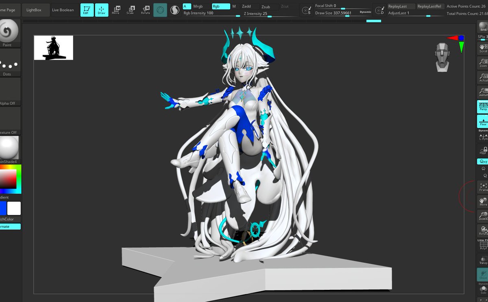Toggle PolyF polyframe display
Screen dimensions: 488x302
[483, 245]
